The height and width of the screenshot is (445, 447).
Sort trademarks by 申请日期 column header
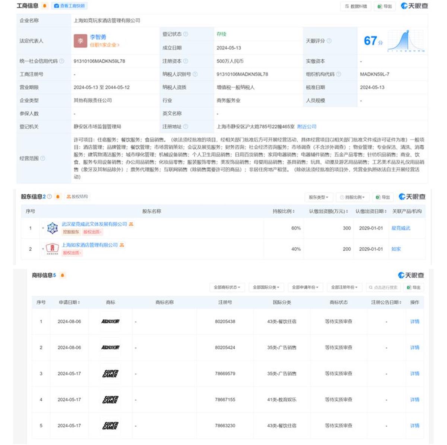tap(69, 303)
